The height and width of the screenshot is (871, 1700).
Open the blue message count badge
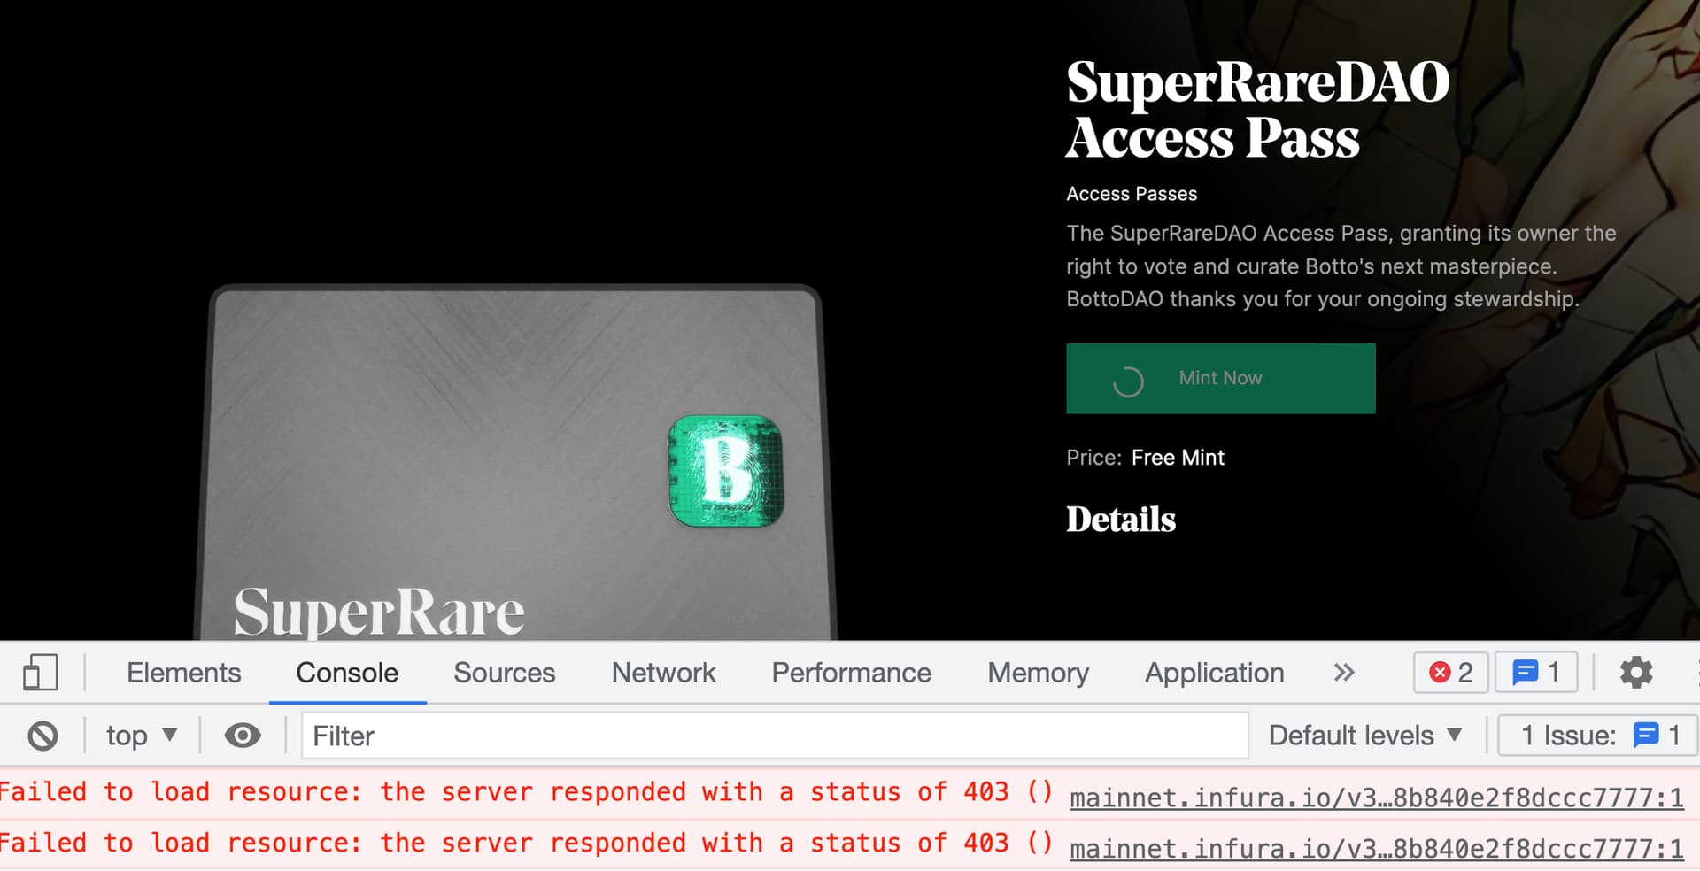tap(1536, 673)
